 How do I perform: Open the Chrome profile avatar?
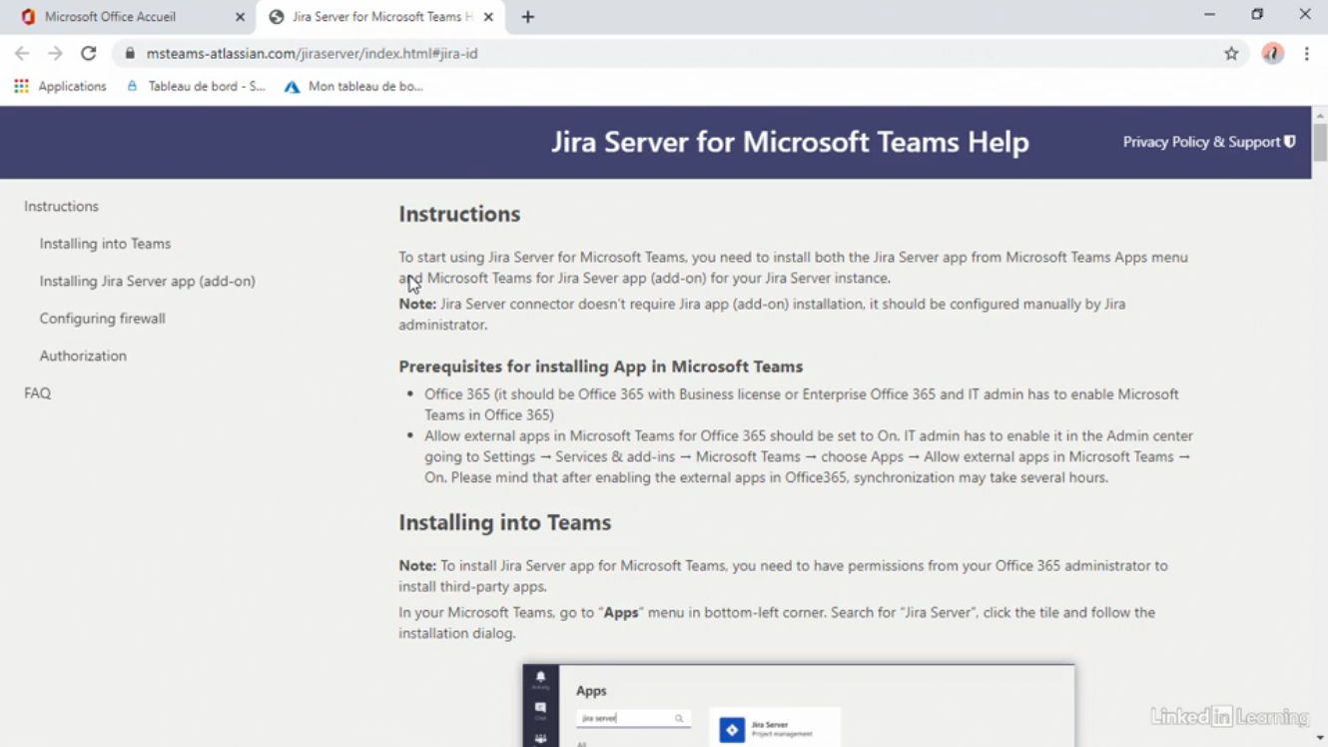pyautogui.click(x=1272, y=54)
